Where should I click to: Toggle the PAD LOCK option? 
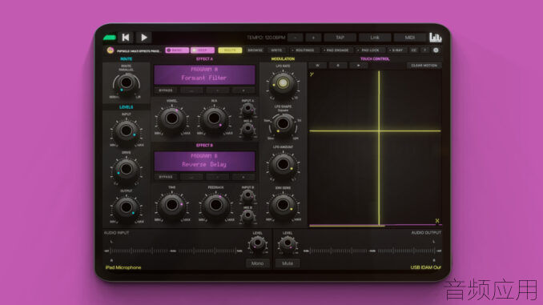(368, 50)
